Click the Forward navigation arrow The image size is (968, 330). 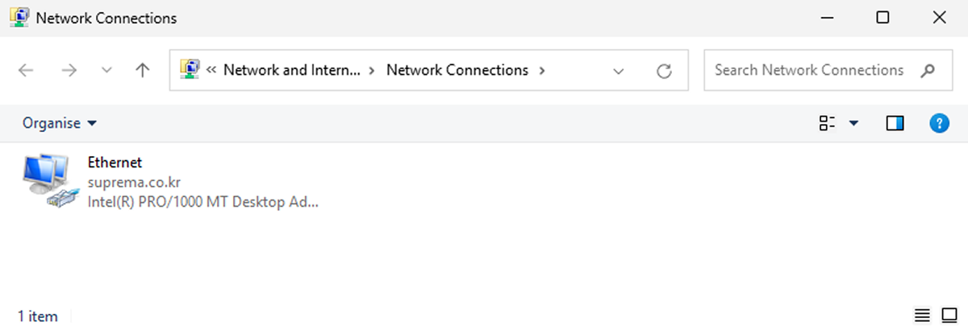[69, 71]
